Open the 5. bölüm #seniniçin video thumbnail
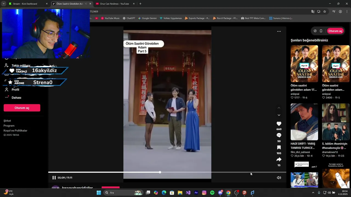The width and height of the screenshot is (351, 197). tap(336, 122)
